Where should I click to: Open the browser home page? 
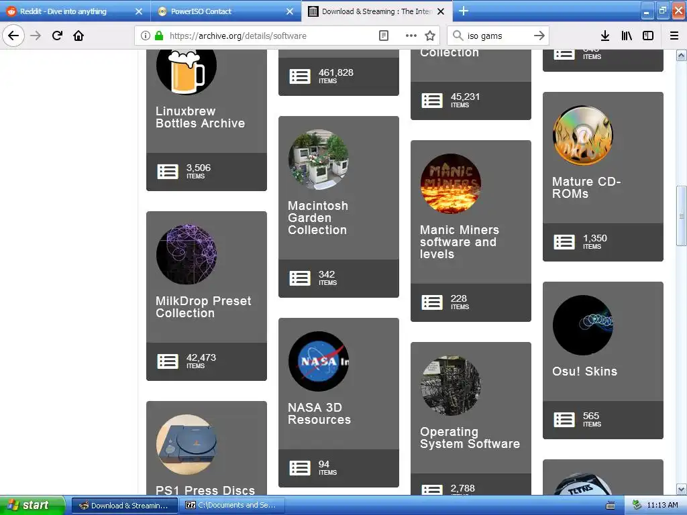(78, 36)
